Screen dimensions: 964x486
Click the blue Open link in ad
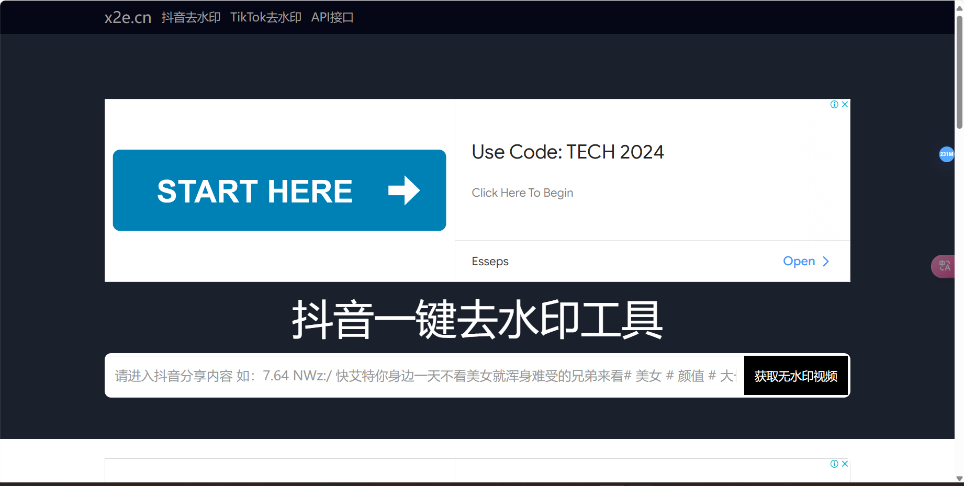click(799, 262)
